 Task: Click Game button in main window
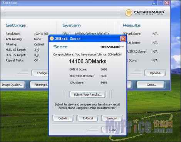click(x=151, y=85)
